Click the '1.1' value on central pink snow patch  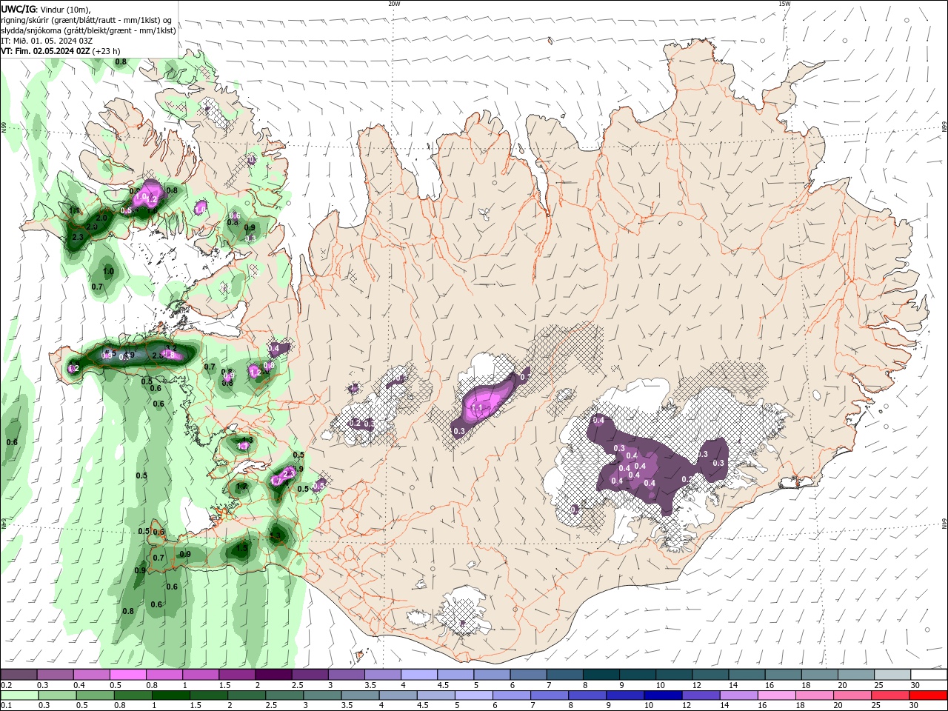click(478, 408)
